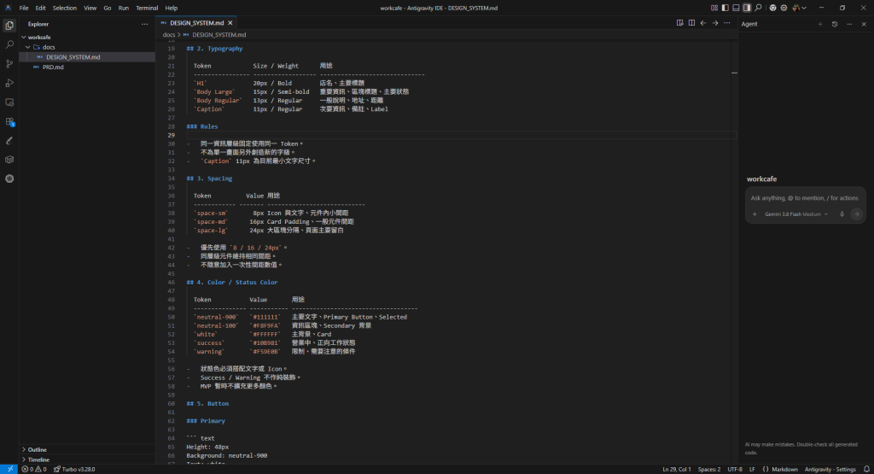Click the Kubernetes wheel icon in activity bar

(x=9, y=179)
